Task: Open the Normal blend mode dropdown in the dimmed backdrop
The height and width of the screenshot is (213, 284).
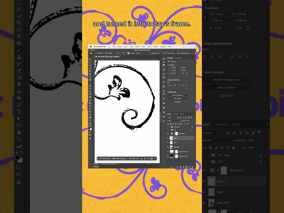Action: pos(218,140)
